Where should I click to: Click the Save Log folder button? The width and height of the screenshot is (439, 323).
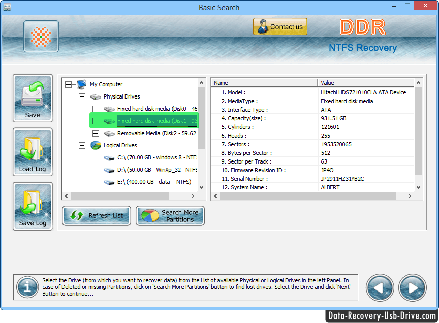click(33, 206)
